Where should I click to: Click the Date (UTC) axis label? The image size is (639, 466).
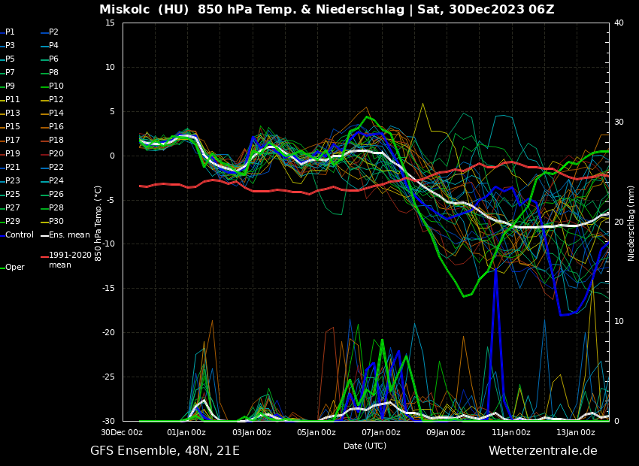point(365,446)
